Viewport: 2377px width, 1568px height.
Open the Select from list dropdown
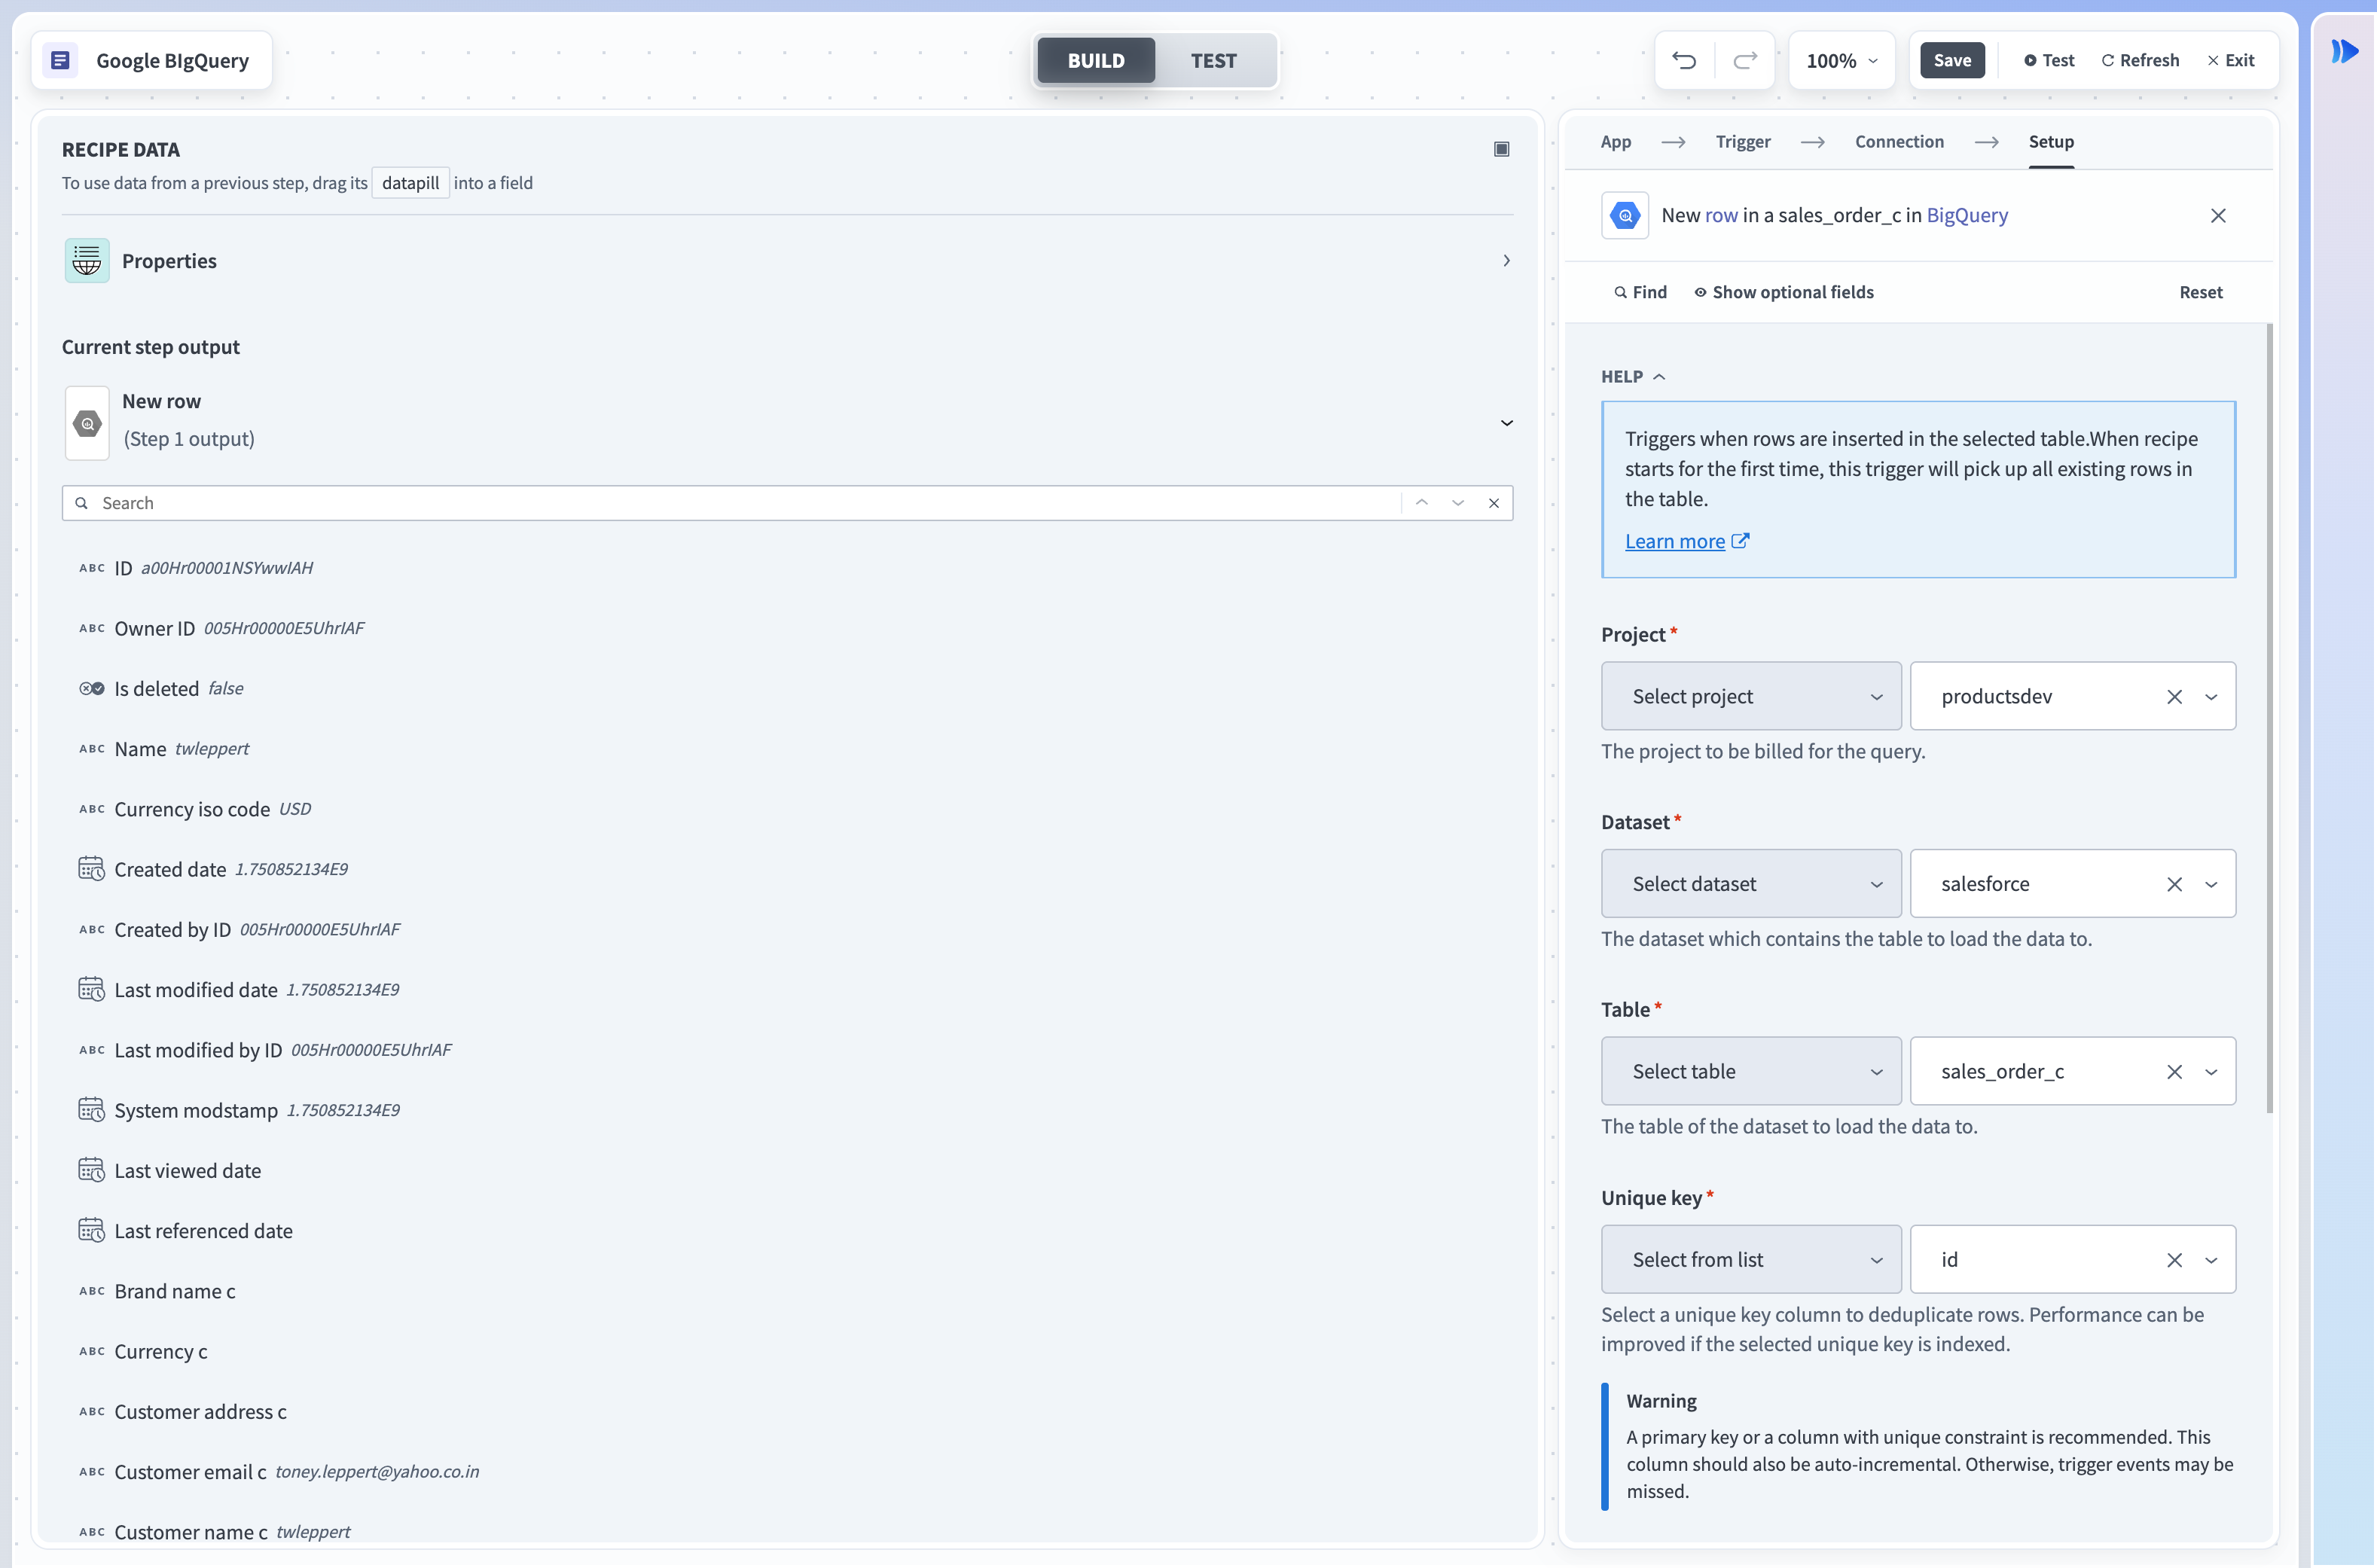pyautogui.click(x=1751, y=1259)
